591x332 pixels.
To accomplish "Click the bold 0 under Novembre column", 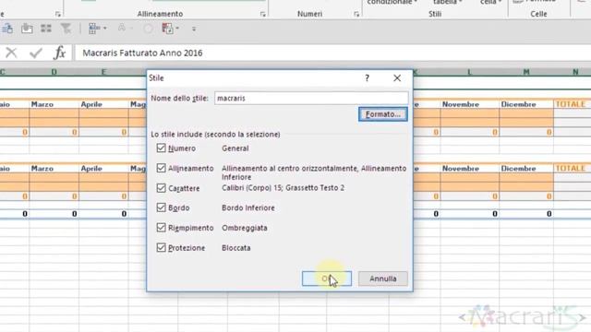I will 495,214.
